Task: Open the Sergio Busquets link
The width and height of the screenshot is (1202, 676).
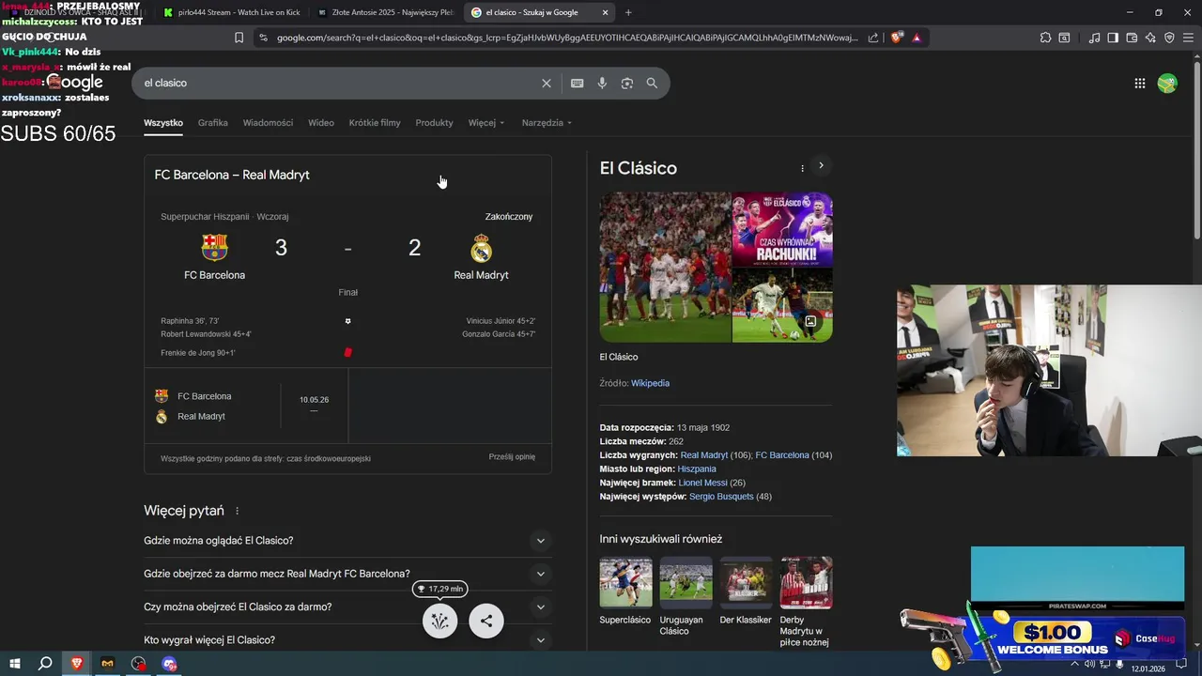Action: pos(721,497)
